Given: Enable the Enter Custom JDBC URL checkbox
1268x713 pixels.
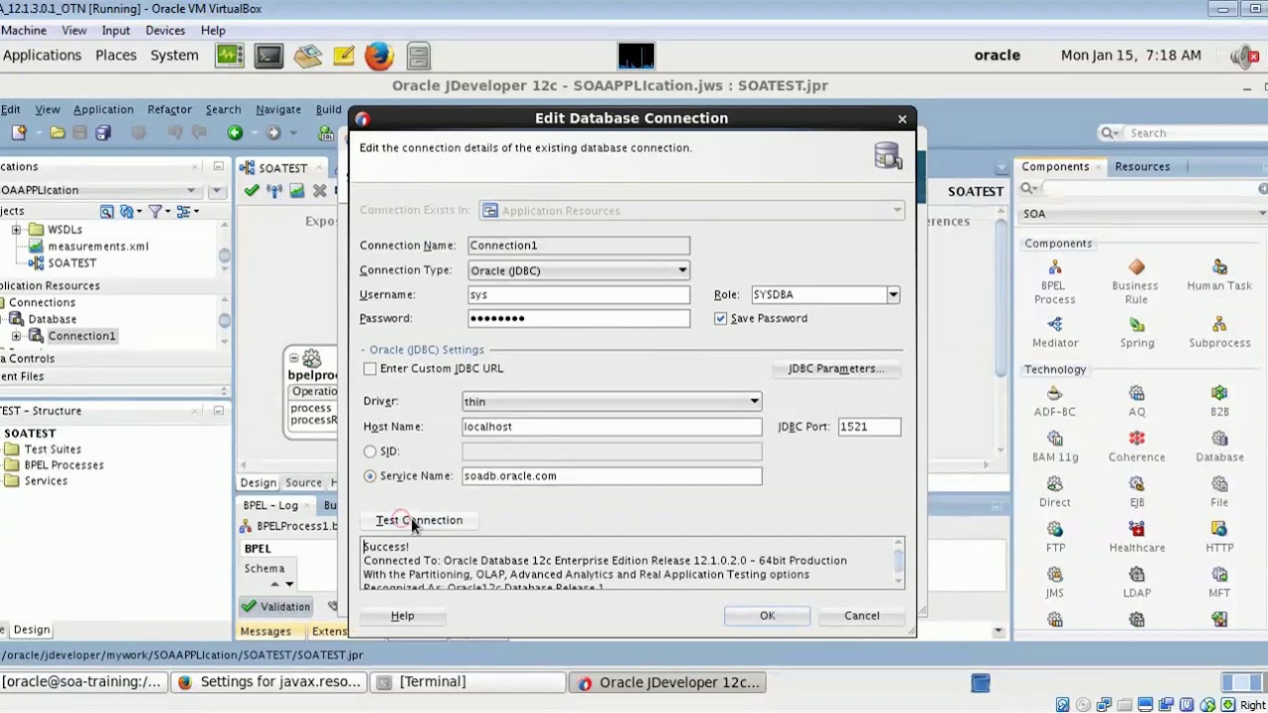Looking at the screenshot, I should pyautogui.click(x=370, y=368).
